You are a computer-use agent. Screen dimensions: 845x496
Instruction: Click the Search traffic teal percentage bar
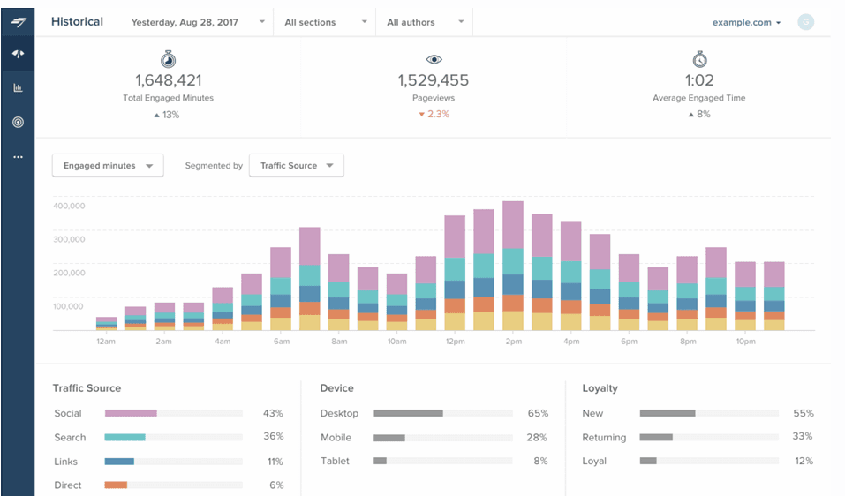124,437
